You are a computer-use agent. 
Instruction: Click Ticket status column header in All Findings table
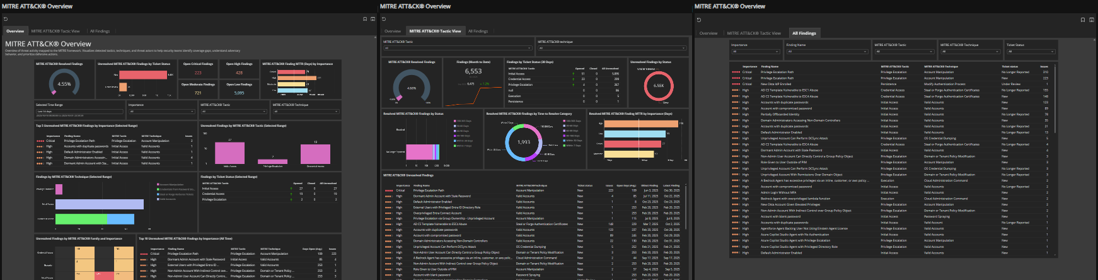[x=1010, y=66]
